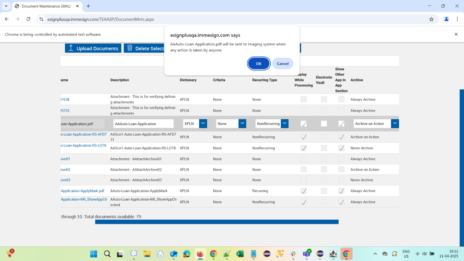Select the Document Maintenance (XML) tab

(x=46, y=6)
